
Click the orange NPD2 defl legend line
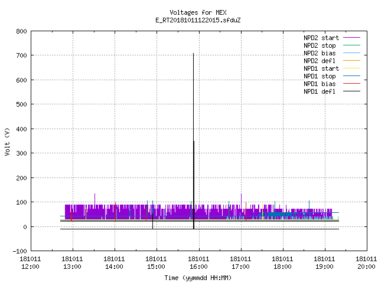[351, 60]
